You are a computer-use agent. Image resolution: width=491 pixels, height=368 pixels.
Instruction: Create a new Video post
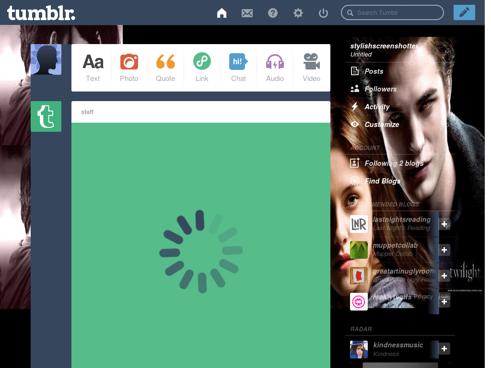pos(311,68)
